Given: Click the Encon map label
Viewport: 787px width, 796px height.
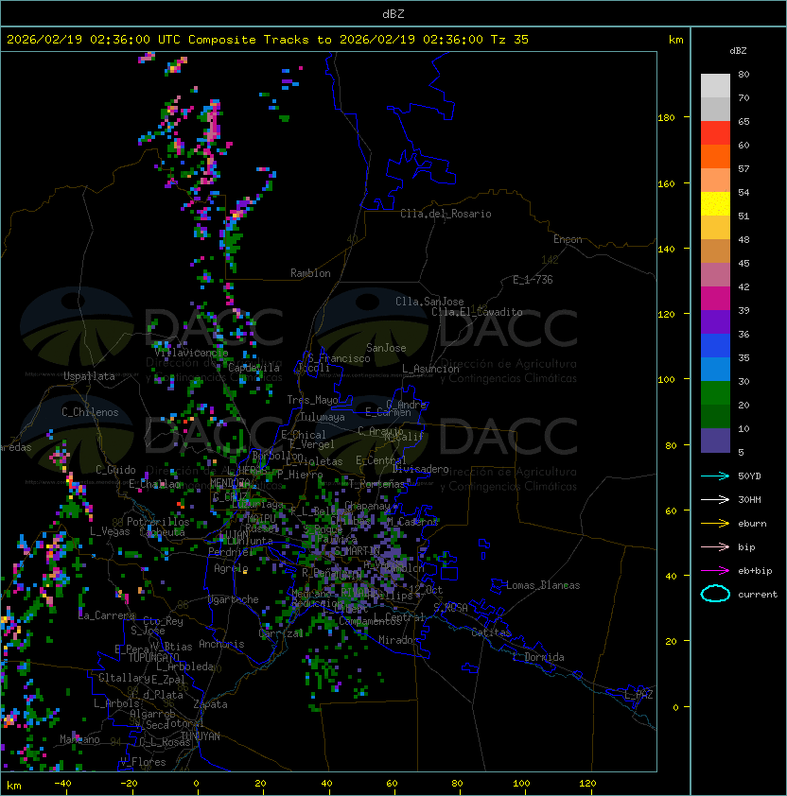Looking at the screenshot, I should [568, 239].
